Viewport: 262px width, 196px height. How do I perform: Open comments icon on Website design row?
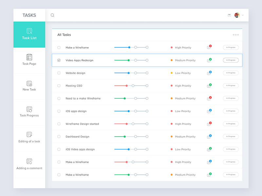pyautogui.click(x=209, y=73)
